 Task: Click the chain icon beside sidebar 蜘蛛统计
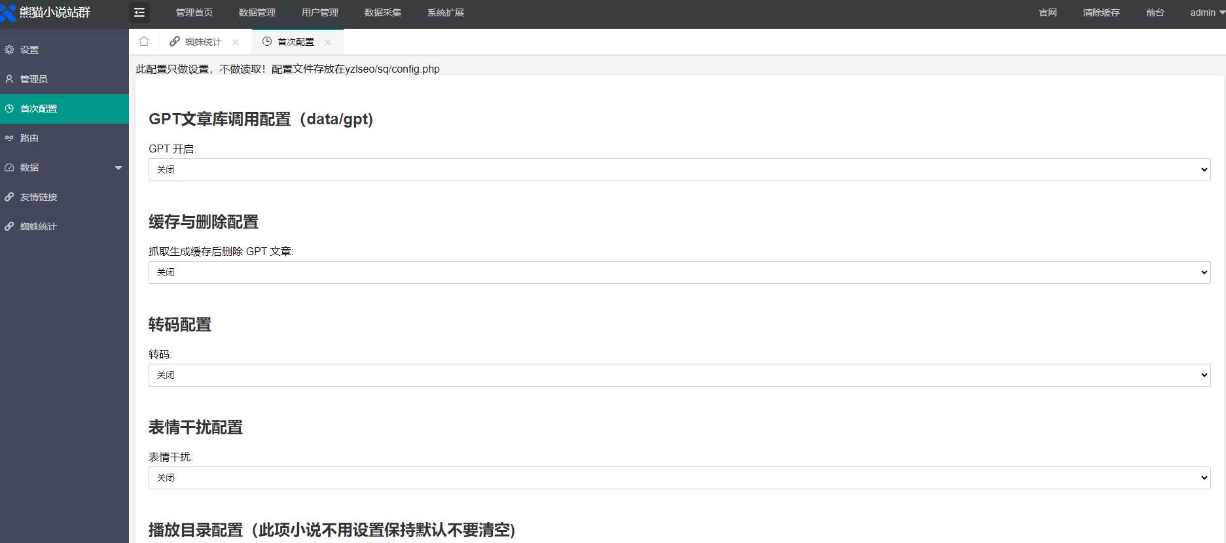click(x=9, y=226)
